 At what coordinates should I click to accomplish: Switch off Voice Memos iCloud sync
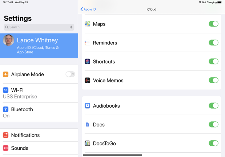coord(213,80)
